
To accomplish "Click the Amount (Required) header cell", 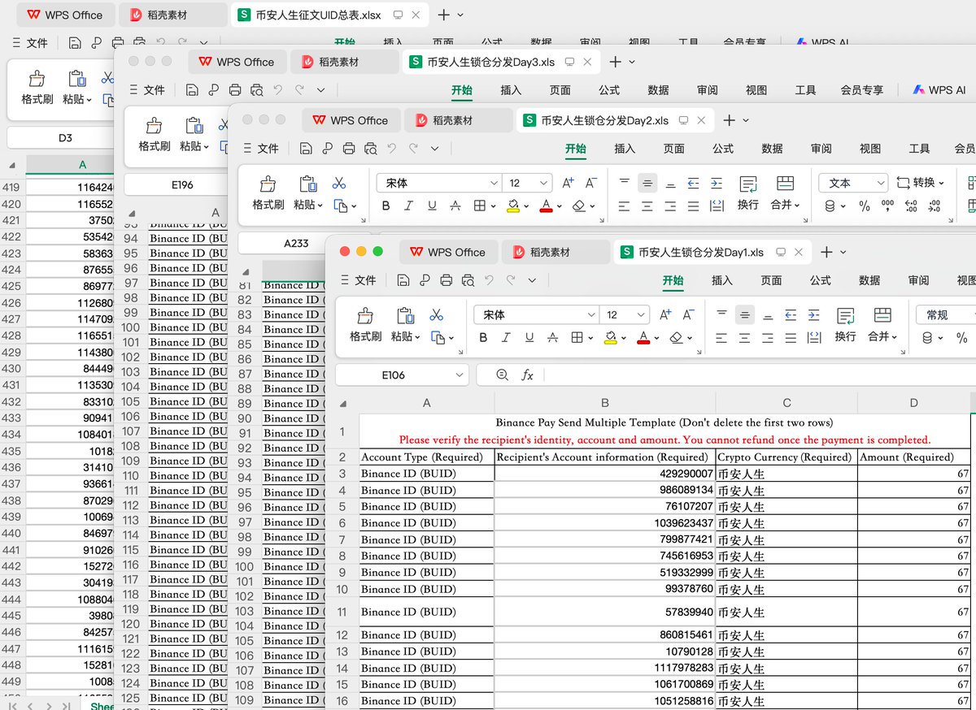I will [914, 457].
